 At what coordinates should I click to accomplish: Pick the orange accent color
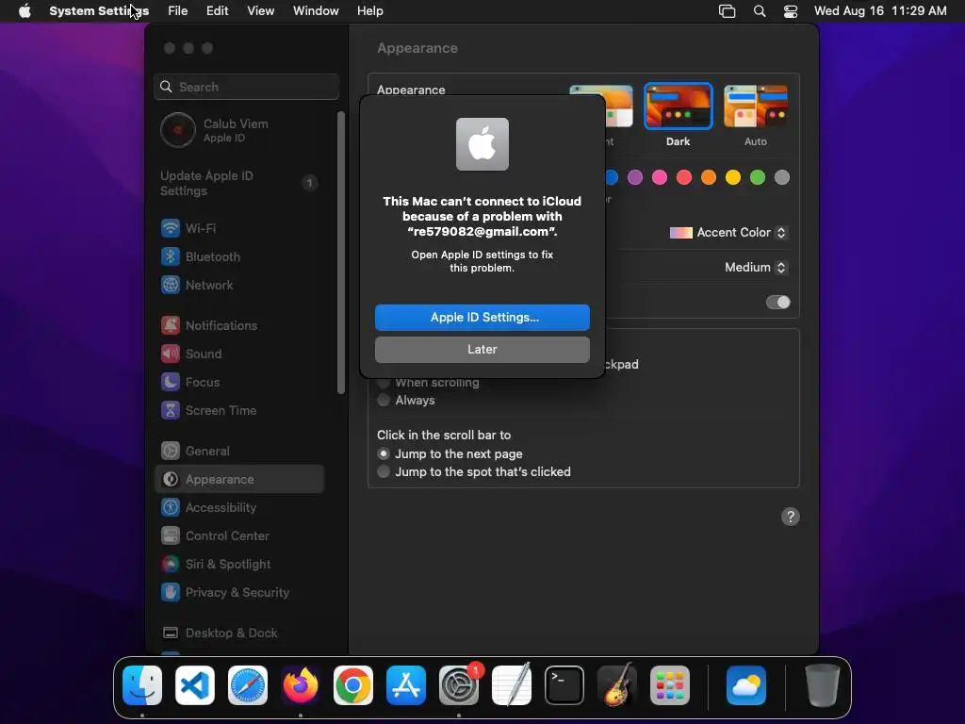(x=709, y=178)
